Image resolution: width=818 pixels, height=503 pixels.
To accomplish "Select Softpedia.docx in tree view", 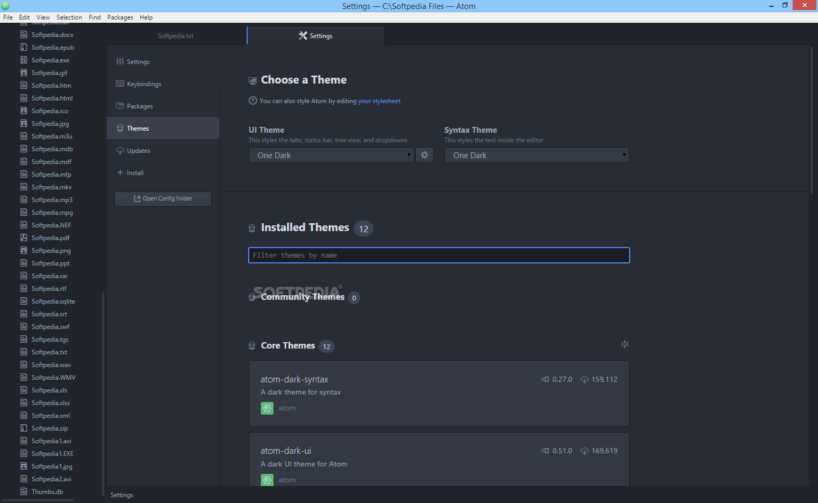I will click(x=53, y=35).
